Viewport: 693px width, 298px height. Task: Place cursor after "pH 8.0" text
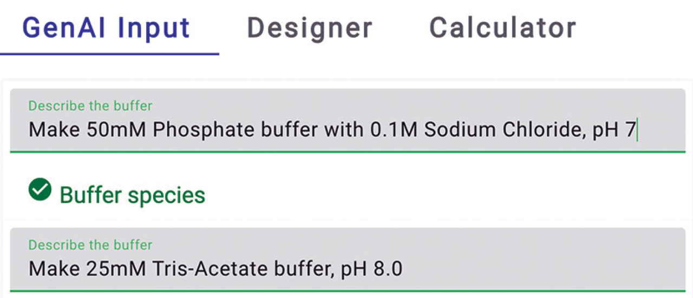tap(403, 269)
